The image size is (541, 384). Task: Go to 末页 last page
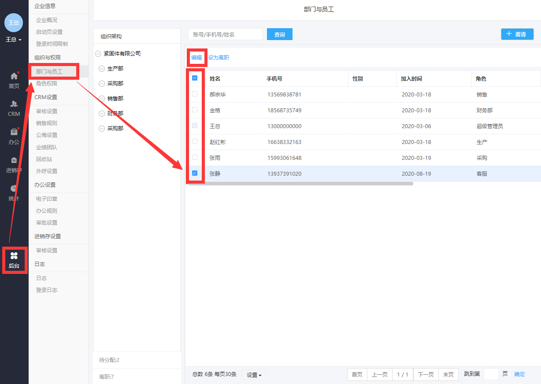click(x=448, y=375)
